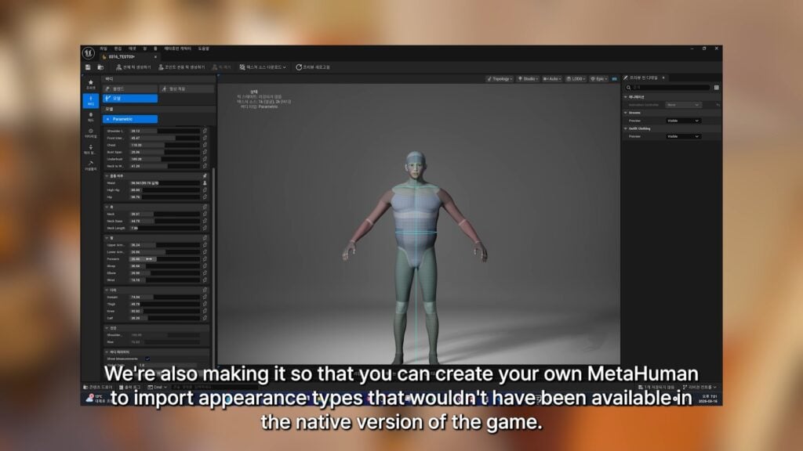
Task: Click the search magnifier in the details panel
Action: tap(628, 87)
